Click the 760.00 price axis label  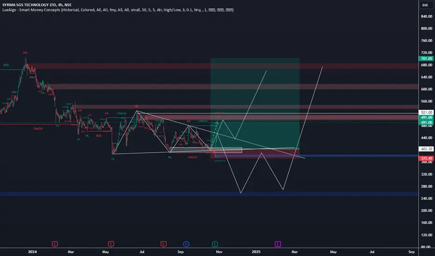coord(427,40)
